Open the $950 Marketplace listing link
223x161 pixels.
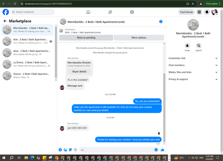tap(83, 33)
